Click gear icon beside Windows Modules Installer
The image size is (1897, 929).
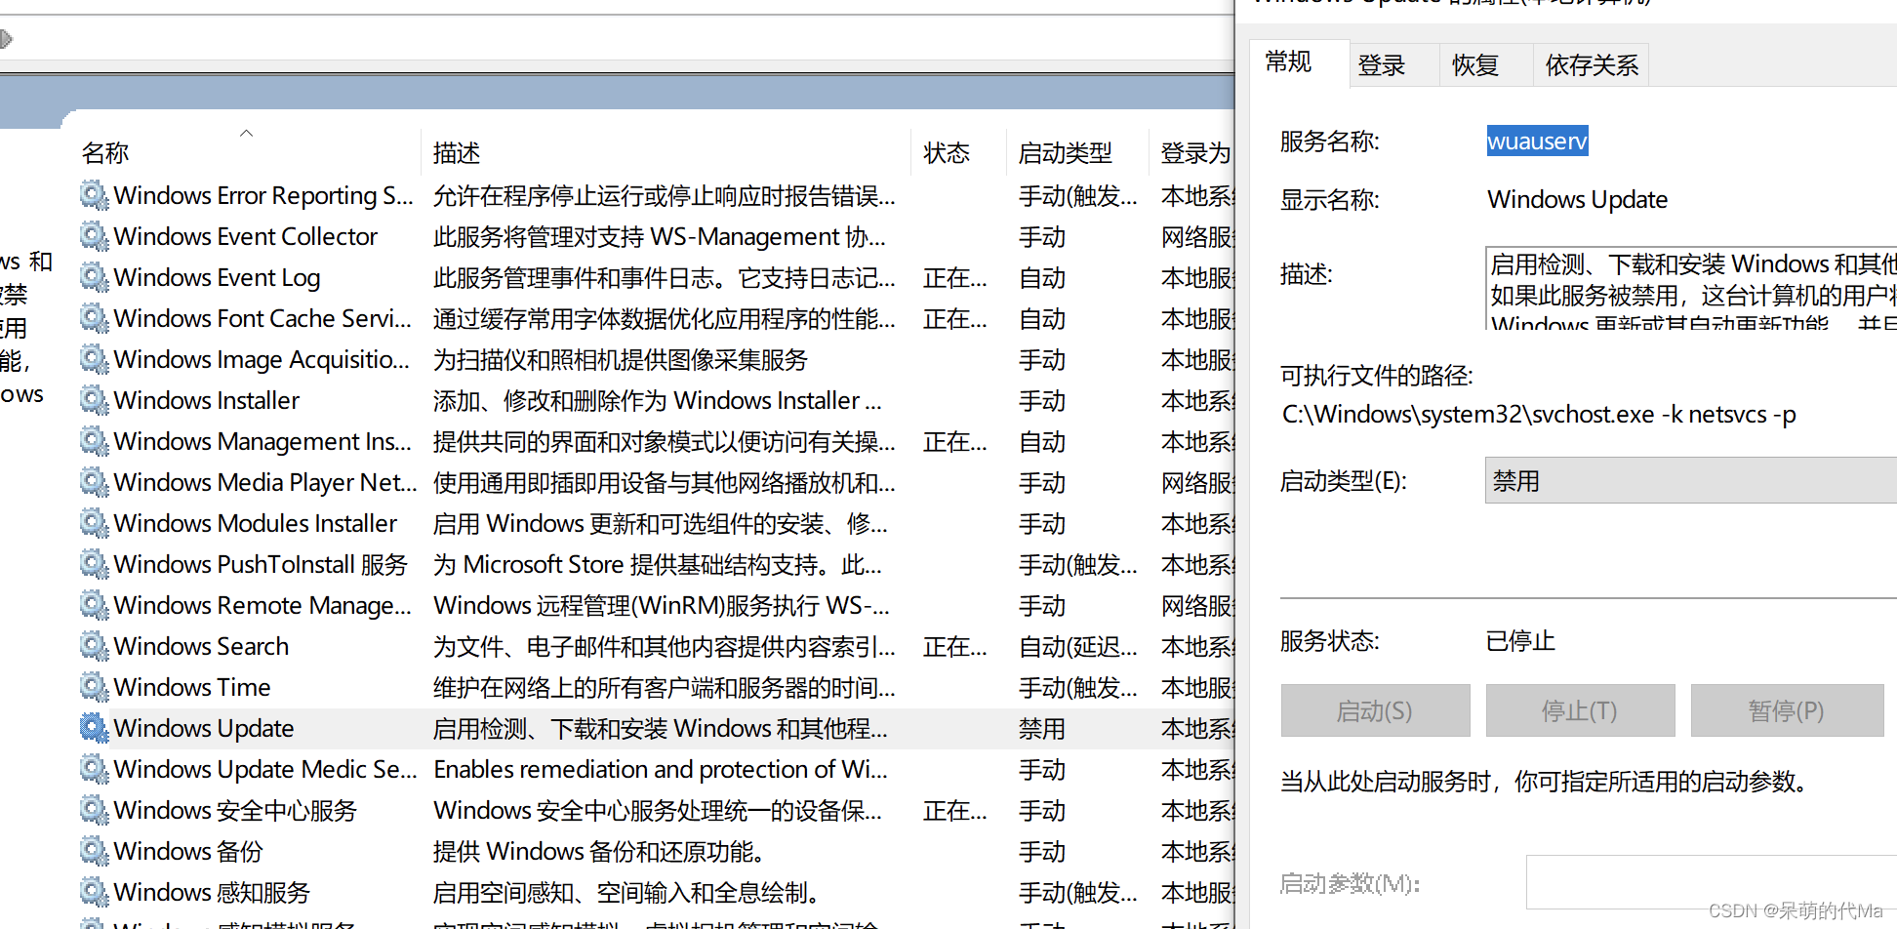[94, 523]
